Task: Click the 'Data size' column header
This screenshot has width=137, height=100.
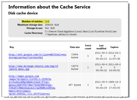Action: [75, 47]
